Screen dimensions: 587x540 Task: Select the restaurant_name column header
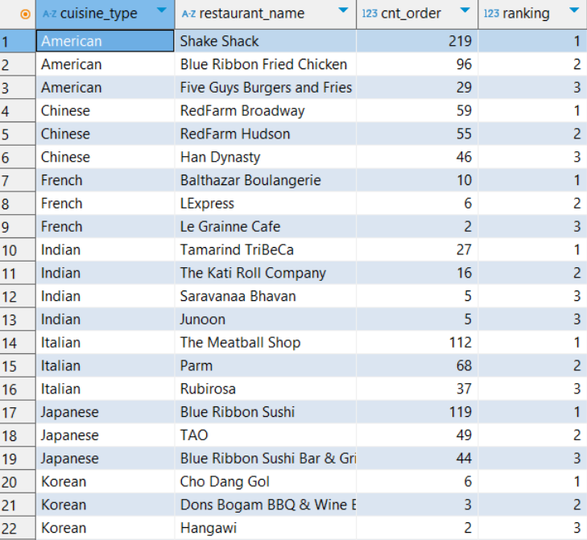point(266,14)
